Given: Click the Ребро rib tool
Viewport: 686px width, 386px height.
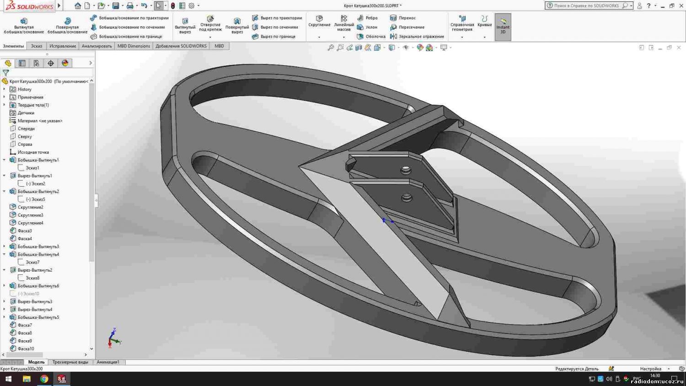Looking at the screenshot, I should tap(367, 18).
